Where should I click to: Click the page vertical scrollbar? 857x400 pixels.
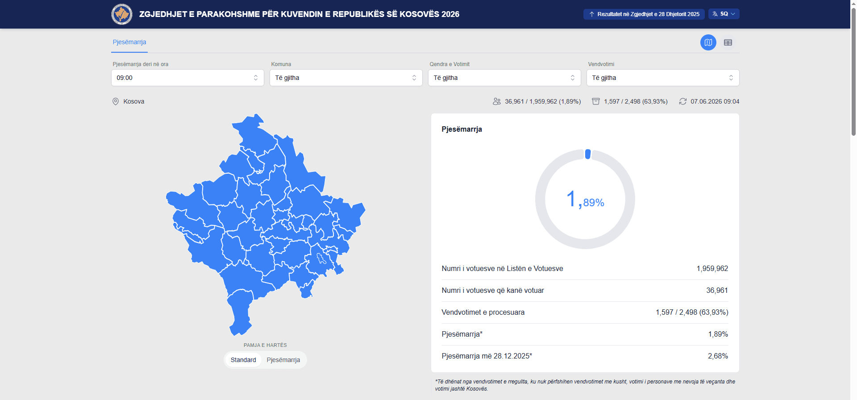(x=853, y=71)
